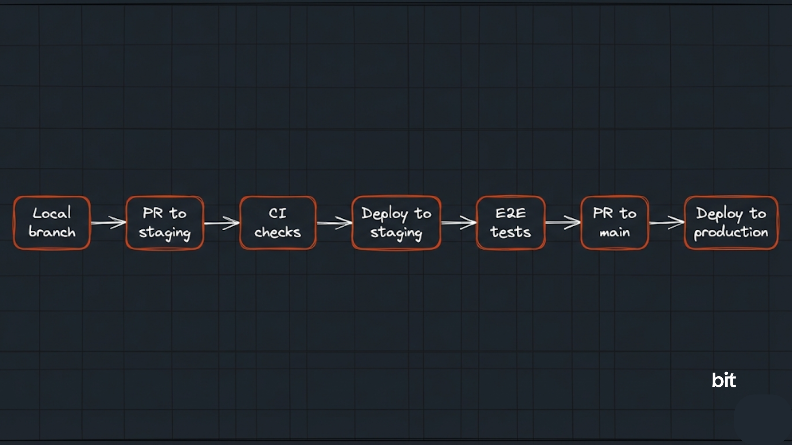Click the 'CI' text label
The height and width of the screenshot is (445, 792).
[278, 213]
